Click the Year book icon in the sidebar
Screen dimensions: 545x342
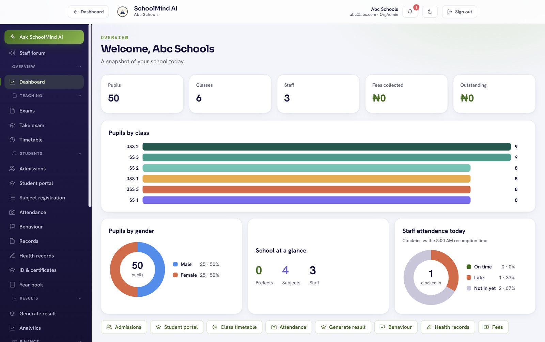click(x=12, y=284)
